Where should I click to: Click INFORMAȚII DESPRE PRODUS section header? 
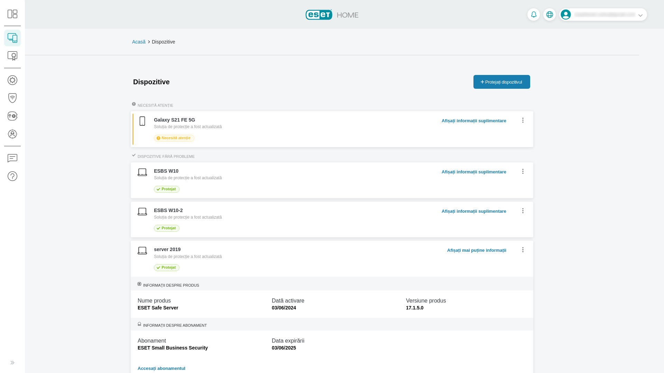coord(171,285)
